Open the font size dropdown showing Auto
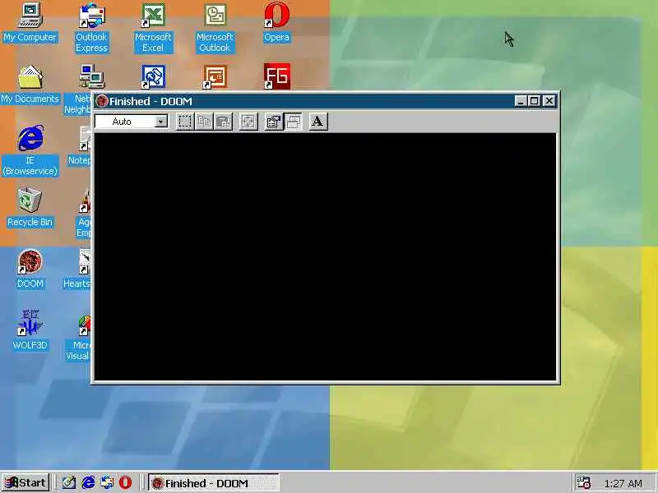The width and height of the screenshot is (658, 493). coord(132,122)
